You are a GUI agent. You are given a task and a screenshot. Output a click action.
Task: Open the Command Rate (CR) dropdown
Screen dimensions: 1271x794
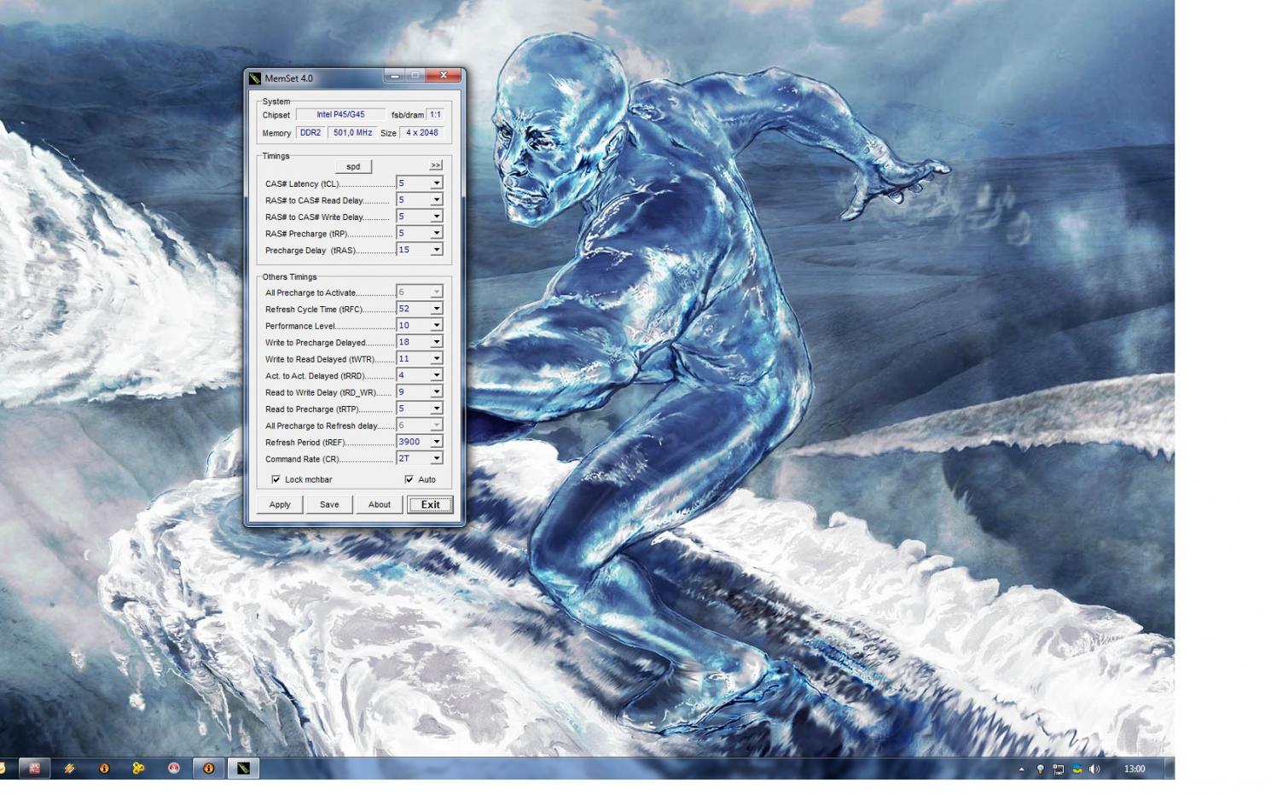(x=437, y=459)
